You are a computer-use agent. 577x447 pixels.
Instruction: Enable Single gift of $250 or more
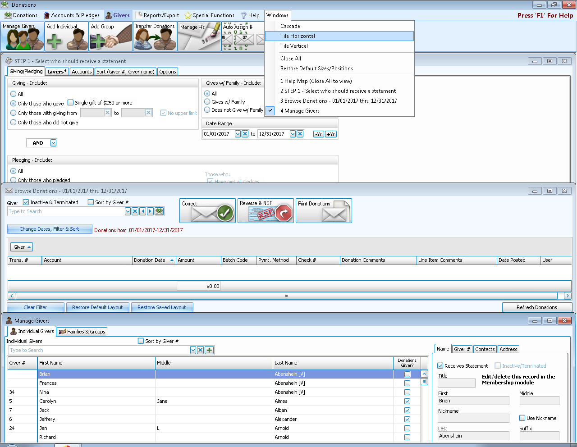71,103
